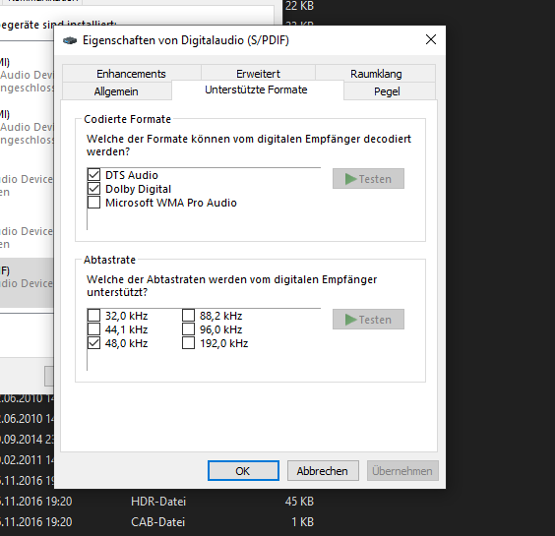The image size is (555, 536).
Task: Enable the 96,0 kHz sample rate
Action: click(x=188, y=329)
